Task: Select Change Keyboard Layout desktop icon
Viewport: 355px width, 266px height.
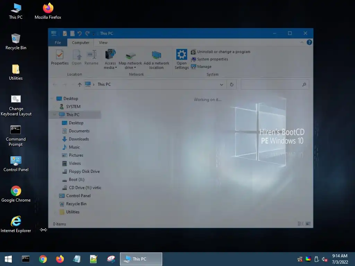Action: (16, 105)
